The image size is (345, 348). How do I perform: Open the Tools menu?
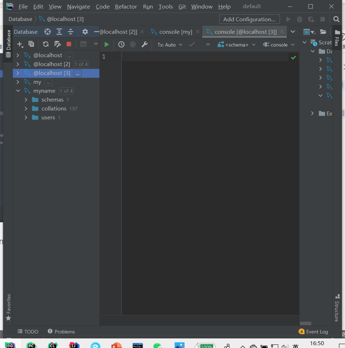pyautogui.click(x=165, y=6)
